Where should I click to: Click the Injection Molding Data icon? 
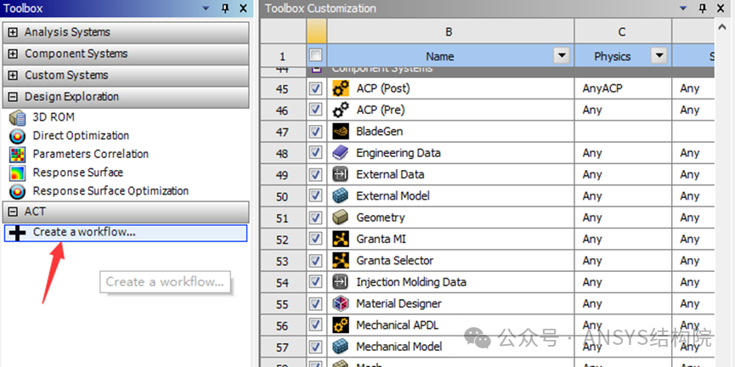click(x=341, y=282)
